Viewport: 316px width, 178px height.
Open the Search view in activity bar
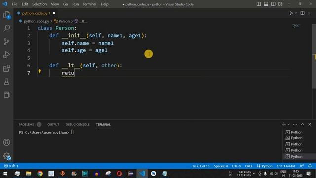(x=6, y=28)
